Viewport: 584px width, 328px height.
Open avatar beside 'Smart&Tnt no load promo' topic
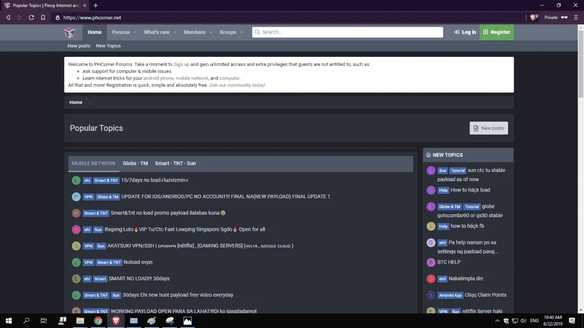(76, 213)
